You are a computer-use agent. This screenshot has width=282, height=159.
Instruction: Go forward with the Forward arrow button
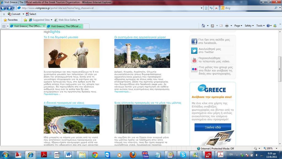pos(9,8)
